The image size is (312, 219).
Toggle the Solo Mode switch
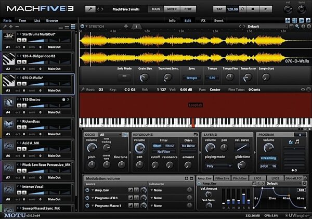[x=124, y=77]
